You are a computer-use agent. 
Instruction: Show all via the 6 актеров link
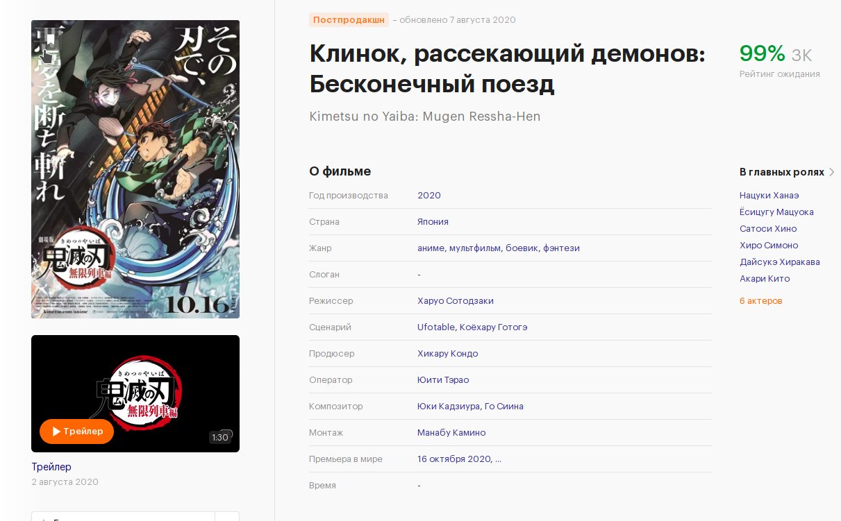pos(761,301)
